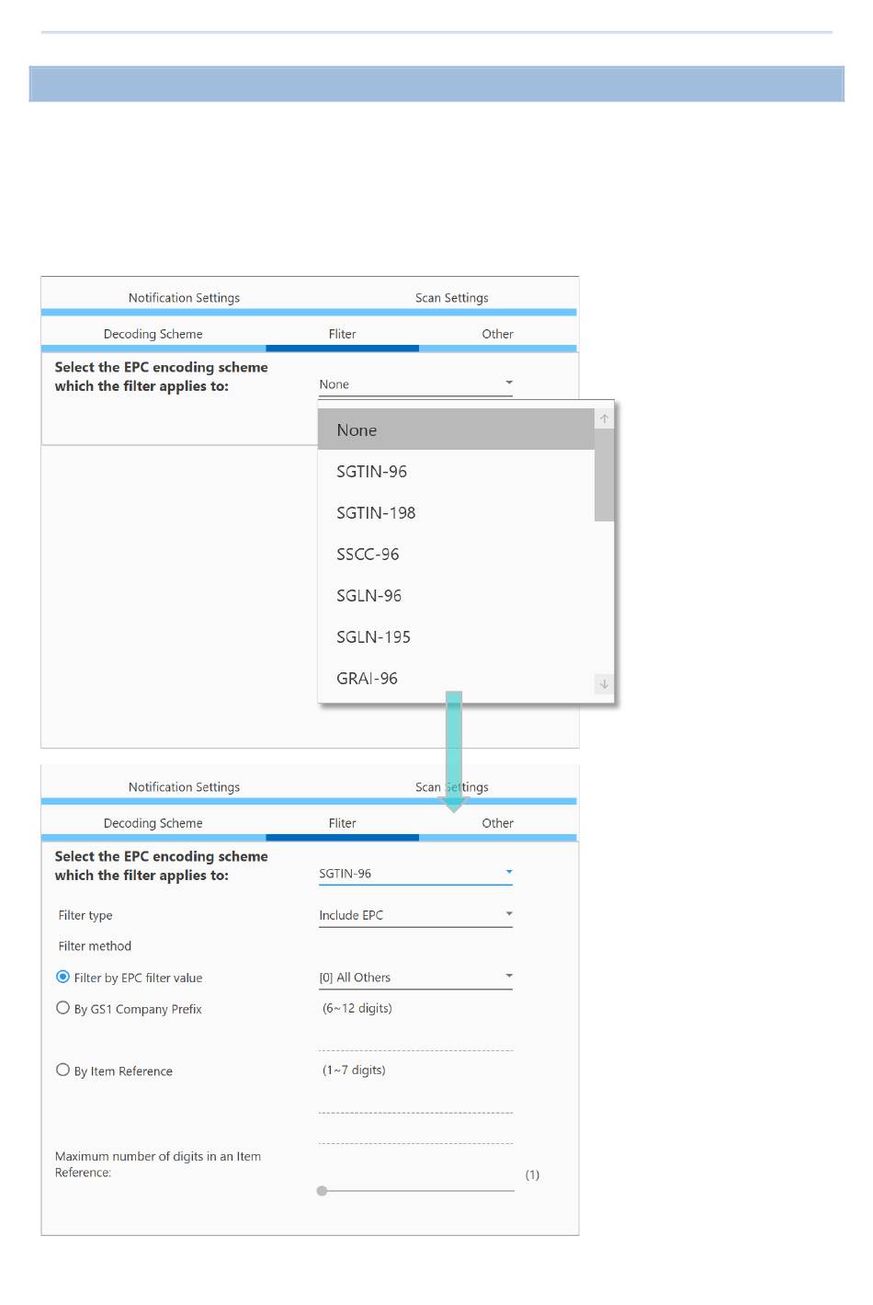Select the highlighted None option in the list
Screen dimensions: 873x1305
tap(357, 430)
